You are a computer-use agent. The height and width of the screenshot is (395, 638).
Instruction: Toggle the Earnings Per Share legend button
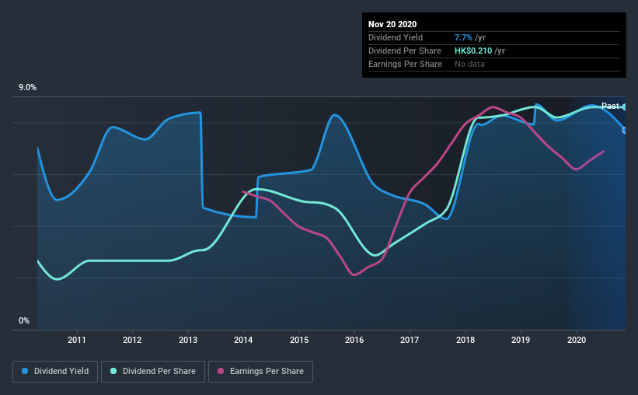tap(260, 372)
